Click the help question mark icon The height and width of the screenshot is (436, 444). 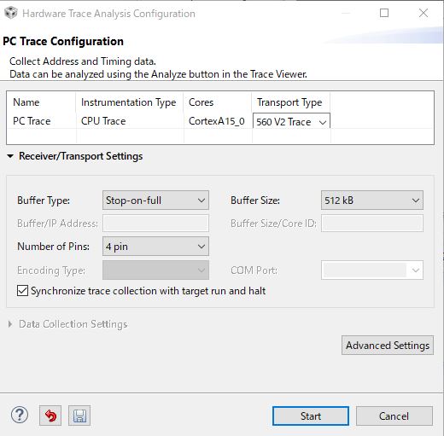[x=20, y=415]
